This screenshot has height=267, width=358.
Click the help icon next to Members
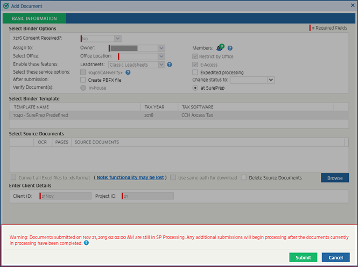tap(230, 48)
